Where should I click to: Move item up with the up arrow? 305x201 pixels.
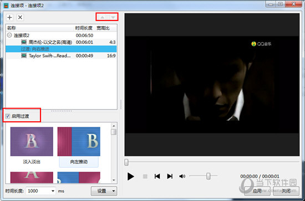103,17
